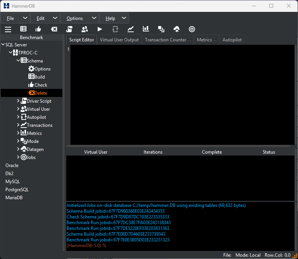Expand the Autopilot tree node
Viewport: 298px width, 259px height.
(x=18, y=117)
